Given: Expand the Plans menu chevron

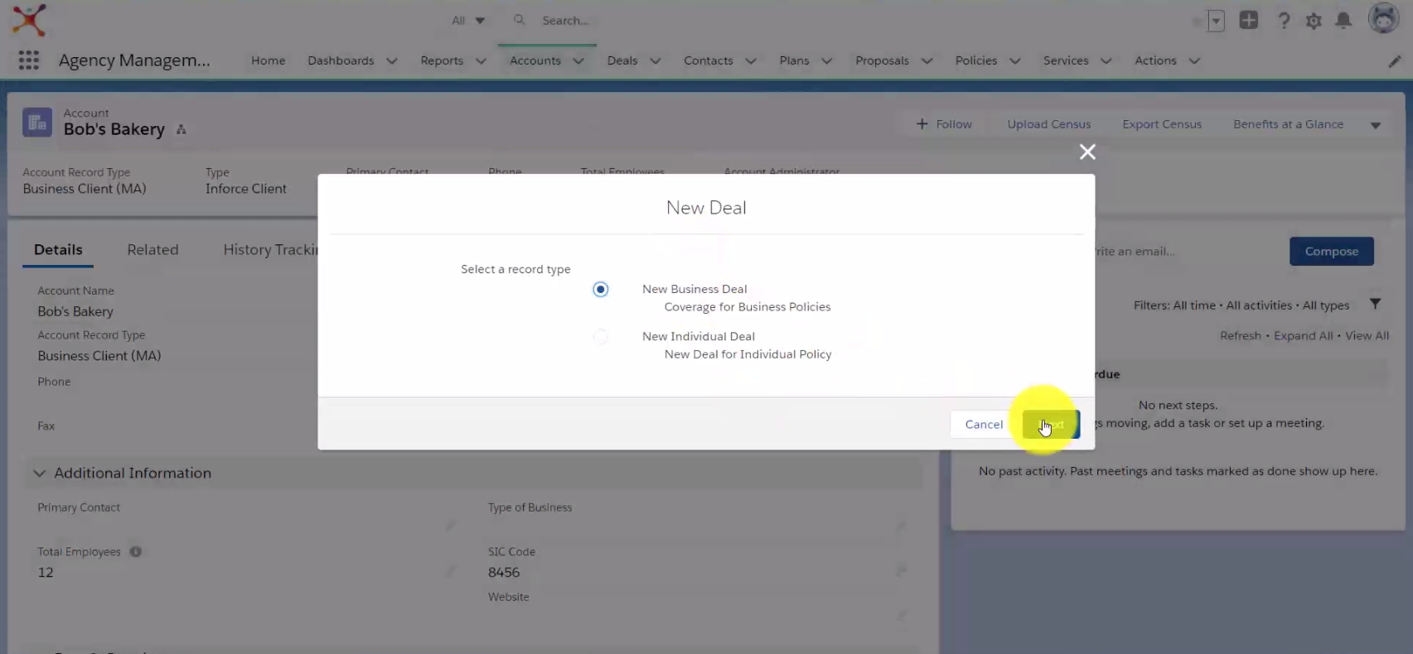Looking at the screenshot, I should tap(826, 61).
